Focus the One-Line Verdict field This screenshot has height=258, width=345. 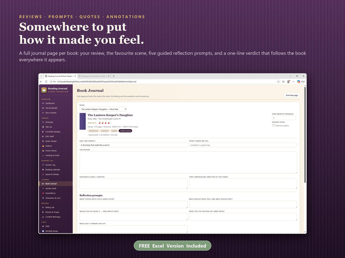[133, 145]
